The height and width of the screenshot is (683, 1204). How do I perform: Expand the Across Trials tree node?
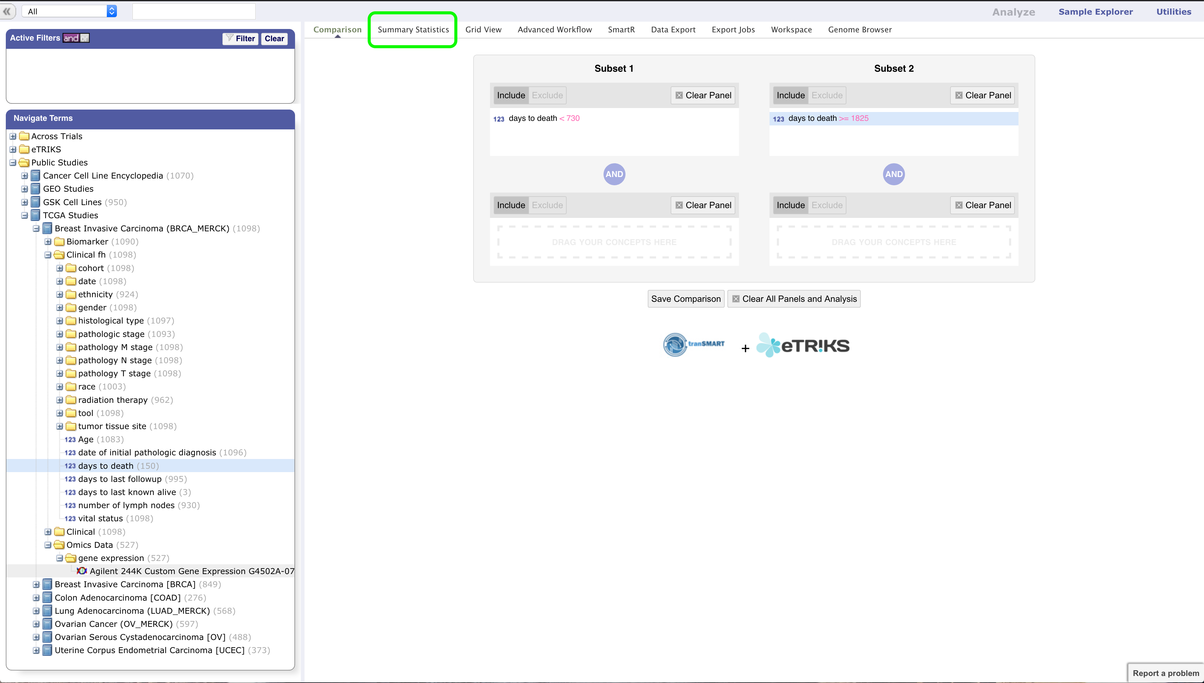click(x=13, y=136)
